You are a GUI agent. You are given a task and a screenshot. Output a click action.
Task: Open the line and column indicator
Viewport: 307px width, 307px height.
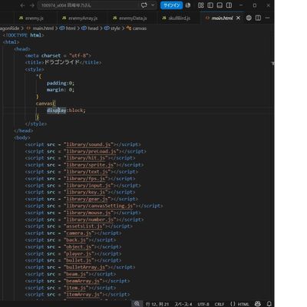pyautogui.click(x=157, y=304)
